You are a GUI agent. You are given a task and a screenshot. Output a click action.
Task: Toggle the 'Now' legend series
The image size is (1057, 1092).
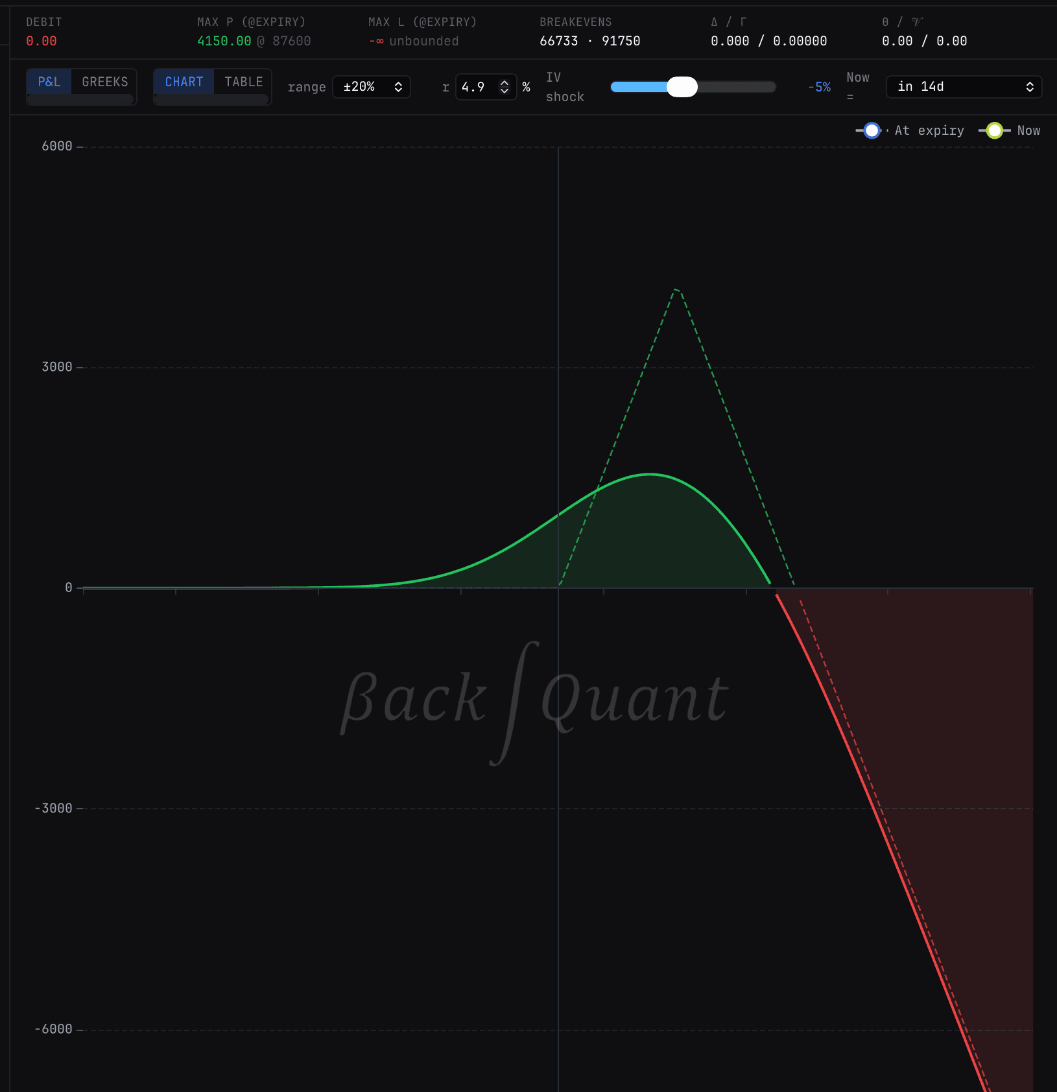pyautogui.click(x=1010, y=130)
